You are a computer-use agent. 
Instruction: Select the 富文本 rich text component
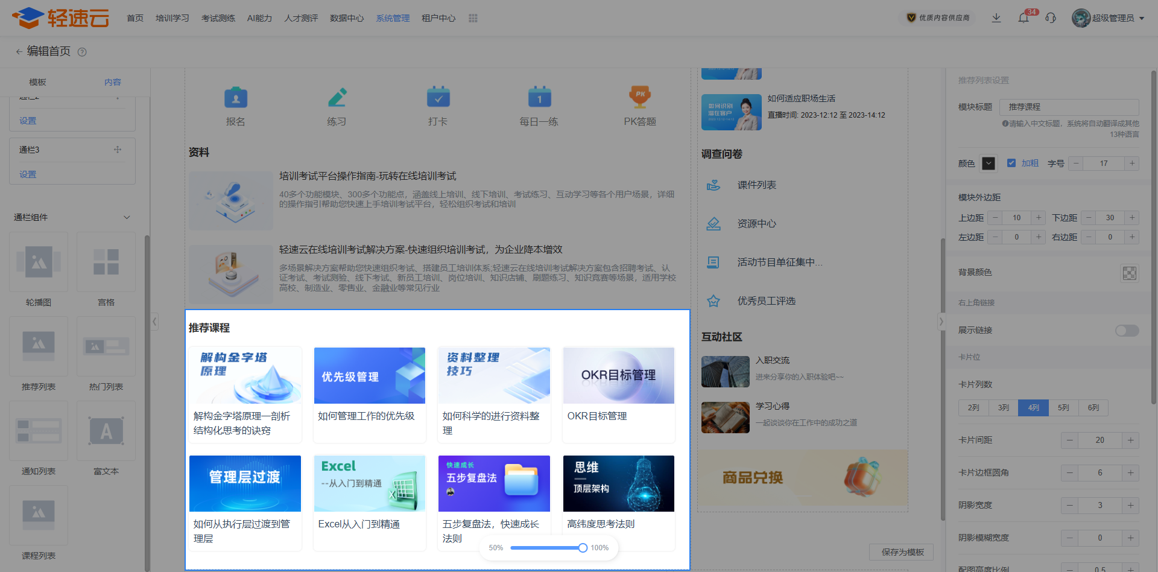click(x=106, y=432)
